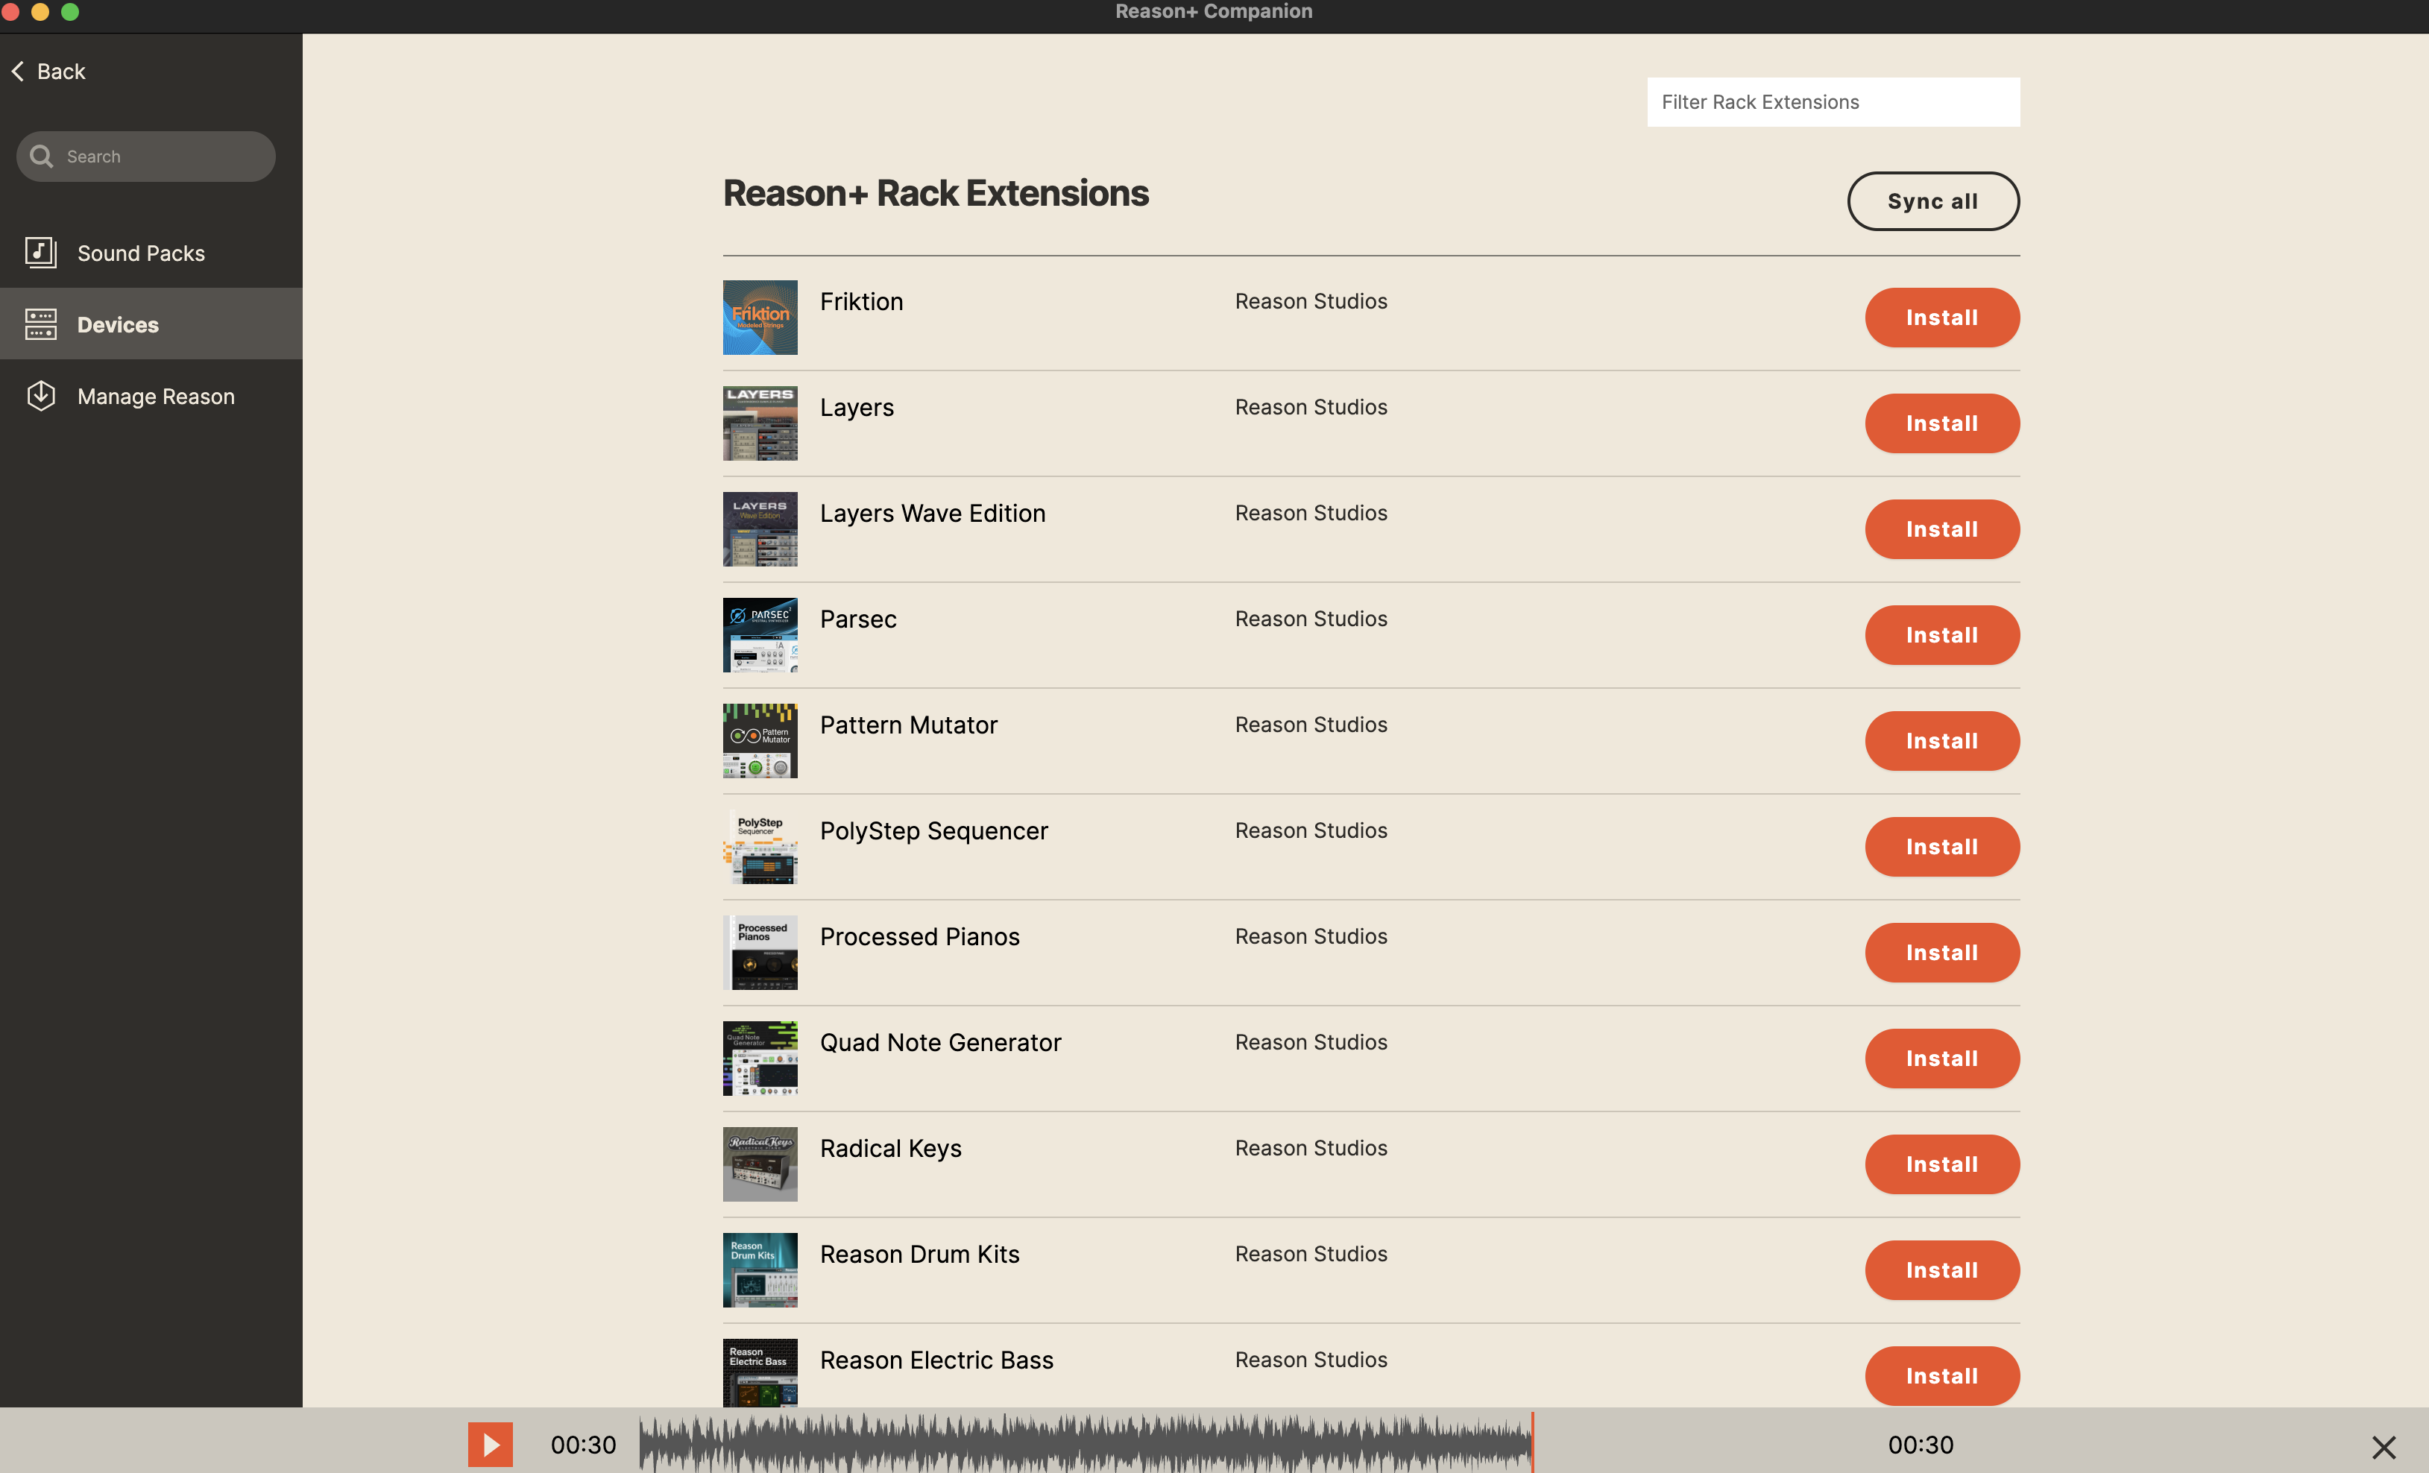The image size is (2429, 1473).
Task: Install Reason Drum Kits
Action: pos(1941,1270)
